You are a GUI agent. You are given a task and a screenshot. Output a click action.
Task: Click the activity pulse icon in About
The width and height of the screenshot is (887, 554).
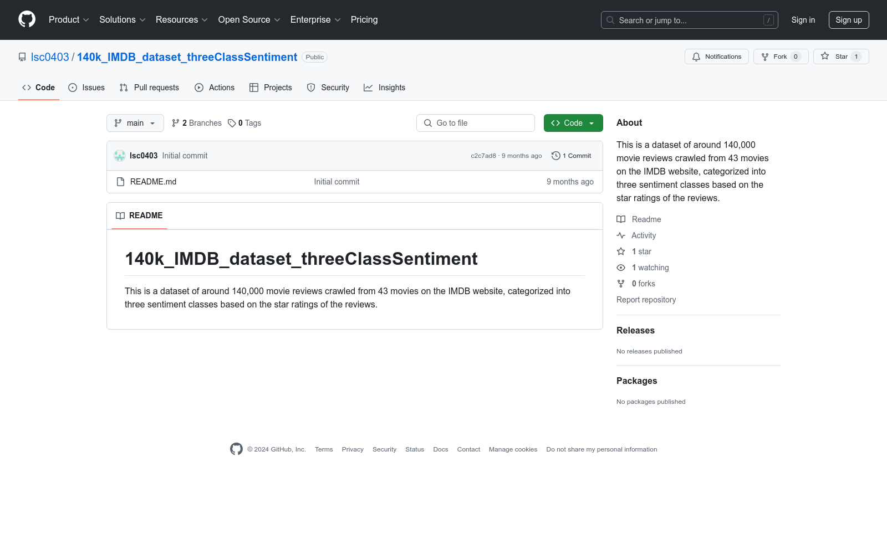[621, 235]
